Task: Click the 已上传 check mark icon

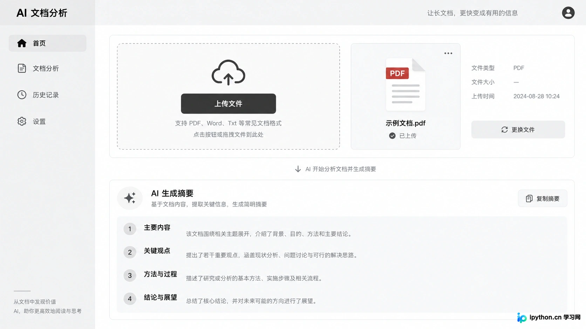Action: [392, 136]
